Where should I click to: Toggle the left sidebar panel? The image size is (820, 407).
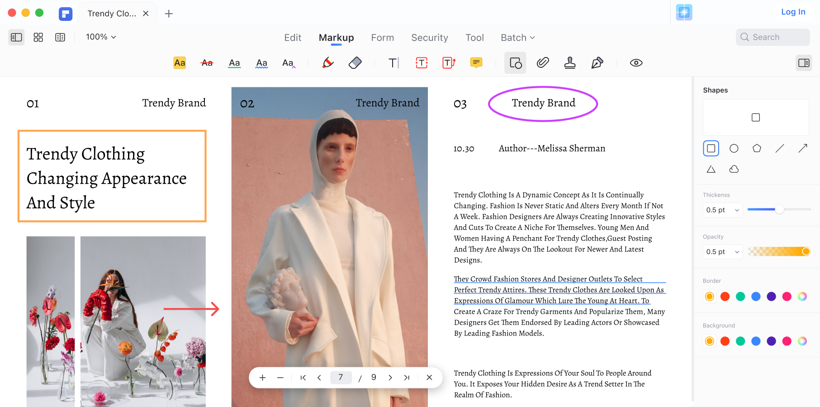(x=16, y=37)
